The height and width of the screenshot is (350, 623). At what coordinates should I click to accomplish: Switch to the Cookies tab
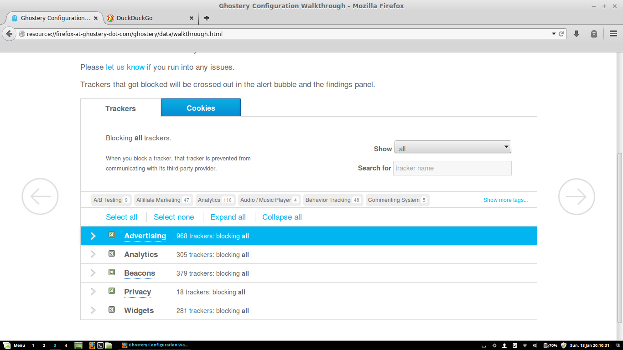tap(201, 108)
